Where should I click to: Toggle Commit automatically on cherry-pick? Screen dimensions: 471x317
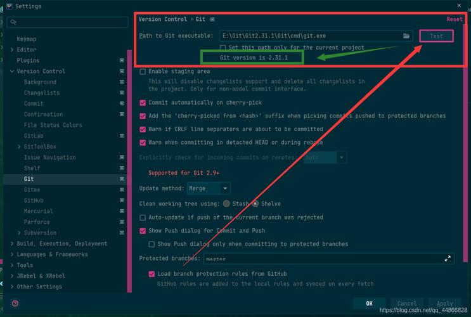point(143,103)
